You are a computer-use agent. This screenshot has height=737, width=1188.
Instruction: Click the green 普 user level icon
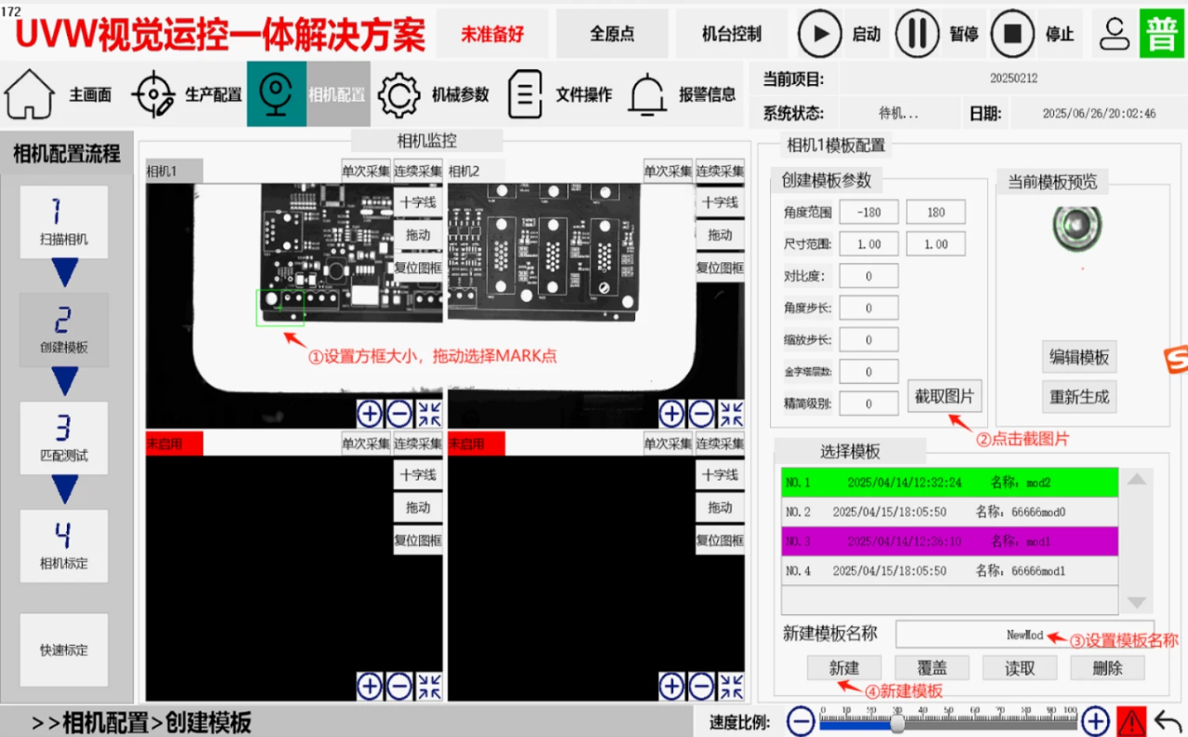(1162, 33)
